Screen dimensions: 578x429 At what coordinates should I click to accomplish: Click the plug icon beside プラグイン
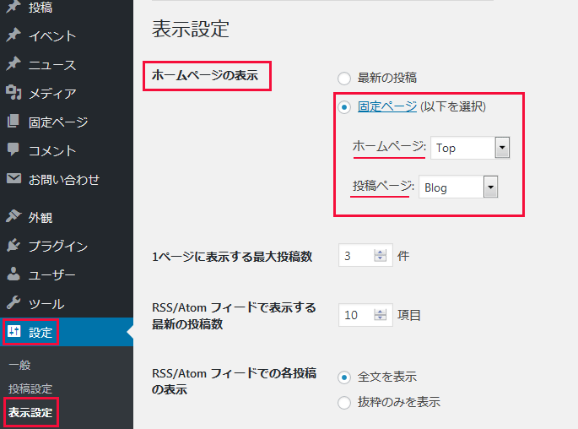click(x=13, y=246)
